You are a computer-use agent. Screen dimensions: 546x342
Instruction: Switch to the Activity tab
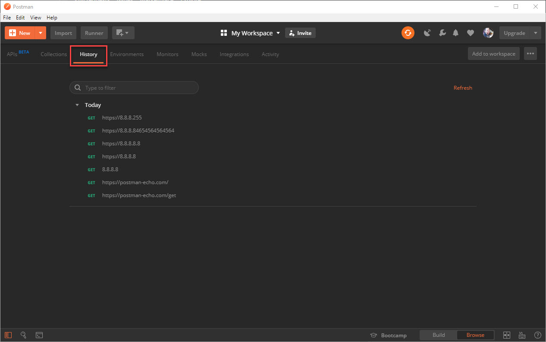pyautogui.click(x=270, y=54)
